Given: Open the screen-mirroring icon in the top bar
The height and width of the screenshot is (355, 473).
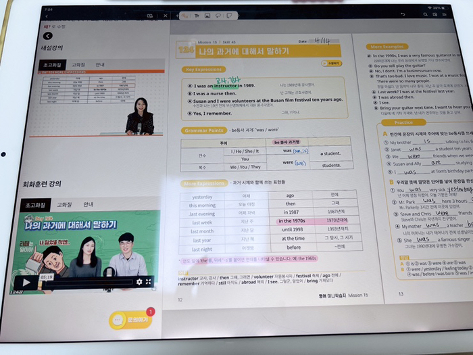Looking at the screenshot, I should [x=150, y=16].
